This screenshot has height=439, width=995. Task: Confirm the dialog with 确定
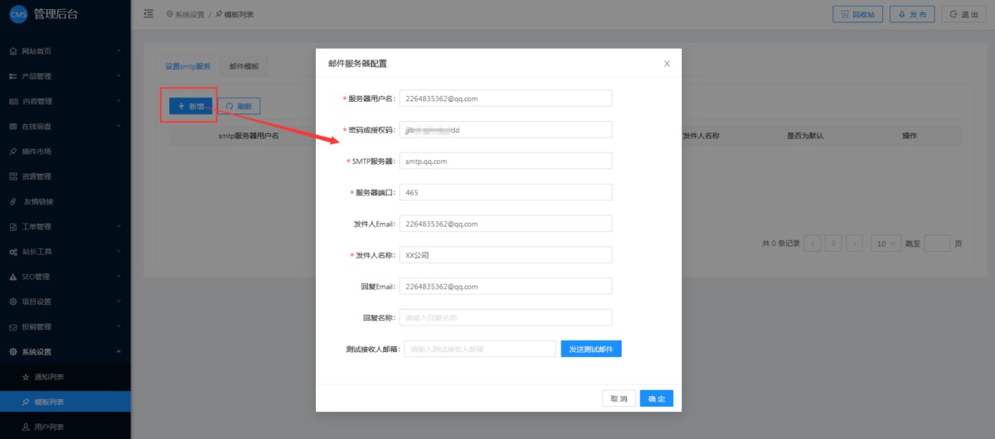point(657,398)
